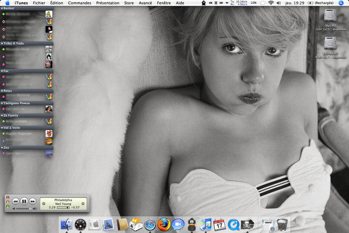Open the Trash in the Dock
349x233 pixels.
pyautogui.click(x=282, y=224)
